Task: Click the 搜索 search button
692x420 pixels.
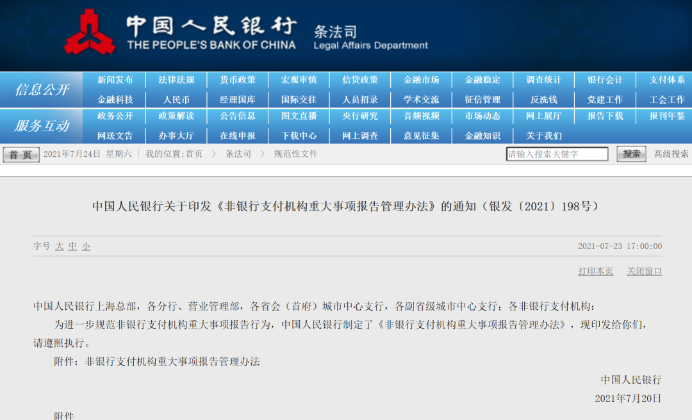Action: click(631, 154)
